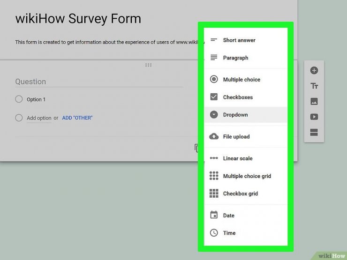Select Checkboxes question type
Screen dimensions: 347x260
[246, 97]
